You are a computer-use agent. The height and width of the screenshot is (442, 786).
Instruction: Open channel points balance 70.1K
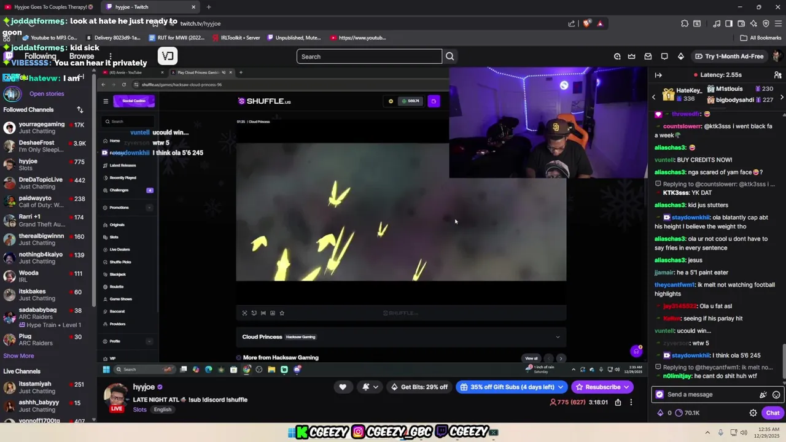687,413
